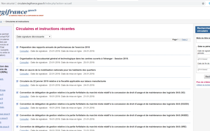
Task: Open Utiliser la recherche avancée link
Action: coord(203,85)
